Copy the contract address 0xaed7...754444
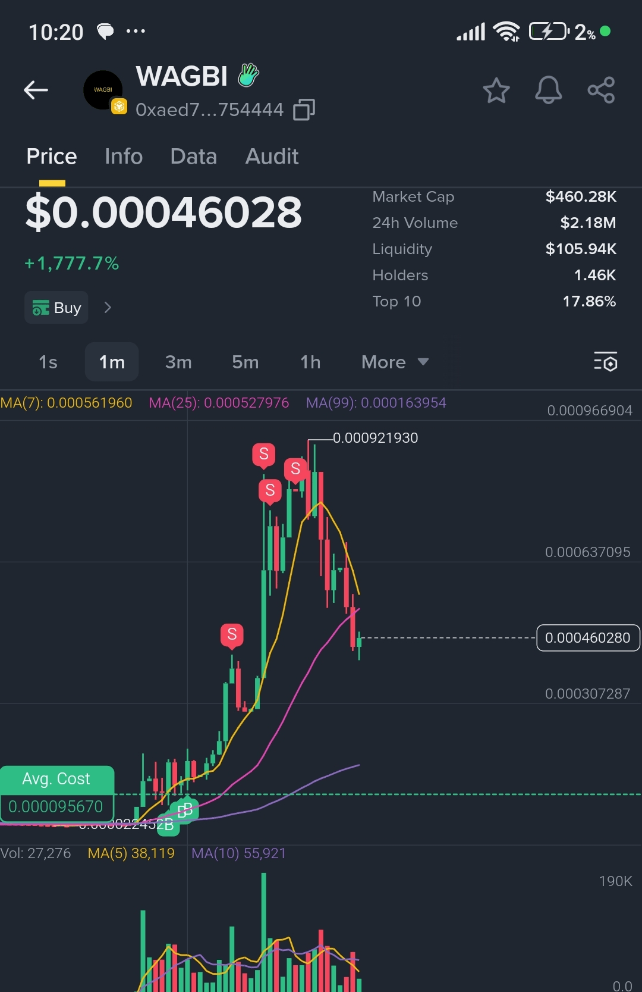642x992 pixels. click(x=304, y=109)
